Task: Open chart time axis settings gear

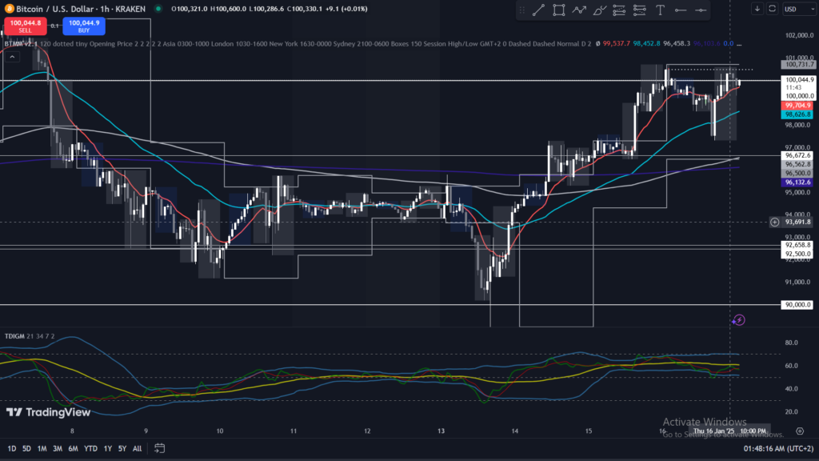Action: [800, 433]
